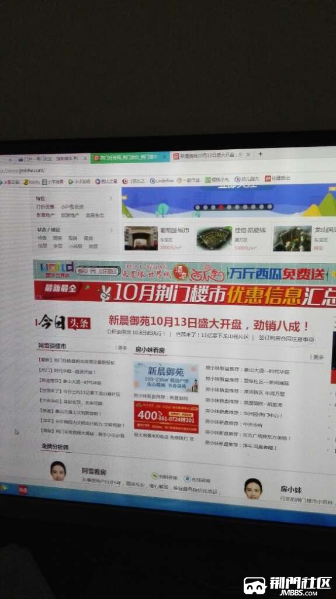Screen dimensions: 336x599
Task: Close the green highlighted active tab
Action: pyautogui.click(x=165, y=157)
